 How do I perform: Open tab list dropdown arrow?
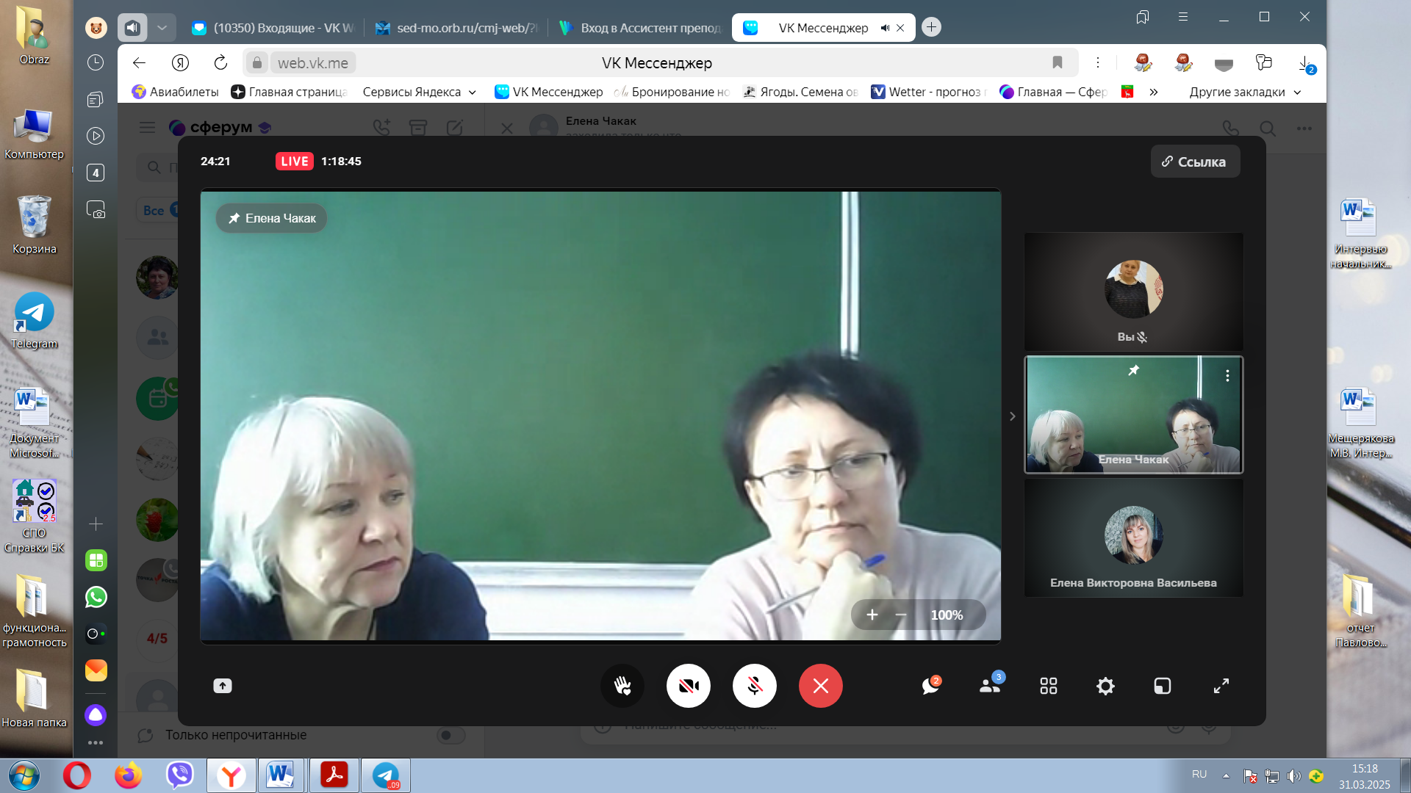pyautogui.click(x=162, y=28)
